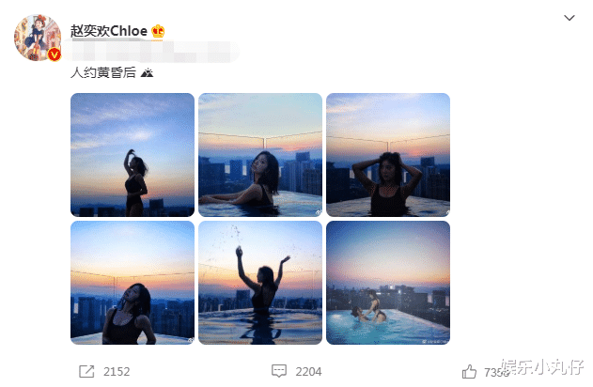Image resolution: width=593 pixels, height=387 pixels.
Task: Click the comment bubble icon
Action: click(x=279, y=371)
